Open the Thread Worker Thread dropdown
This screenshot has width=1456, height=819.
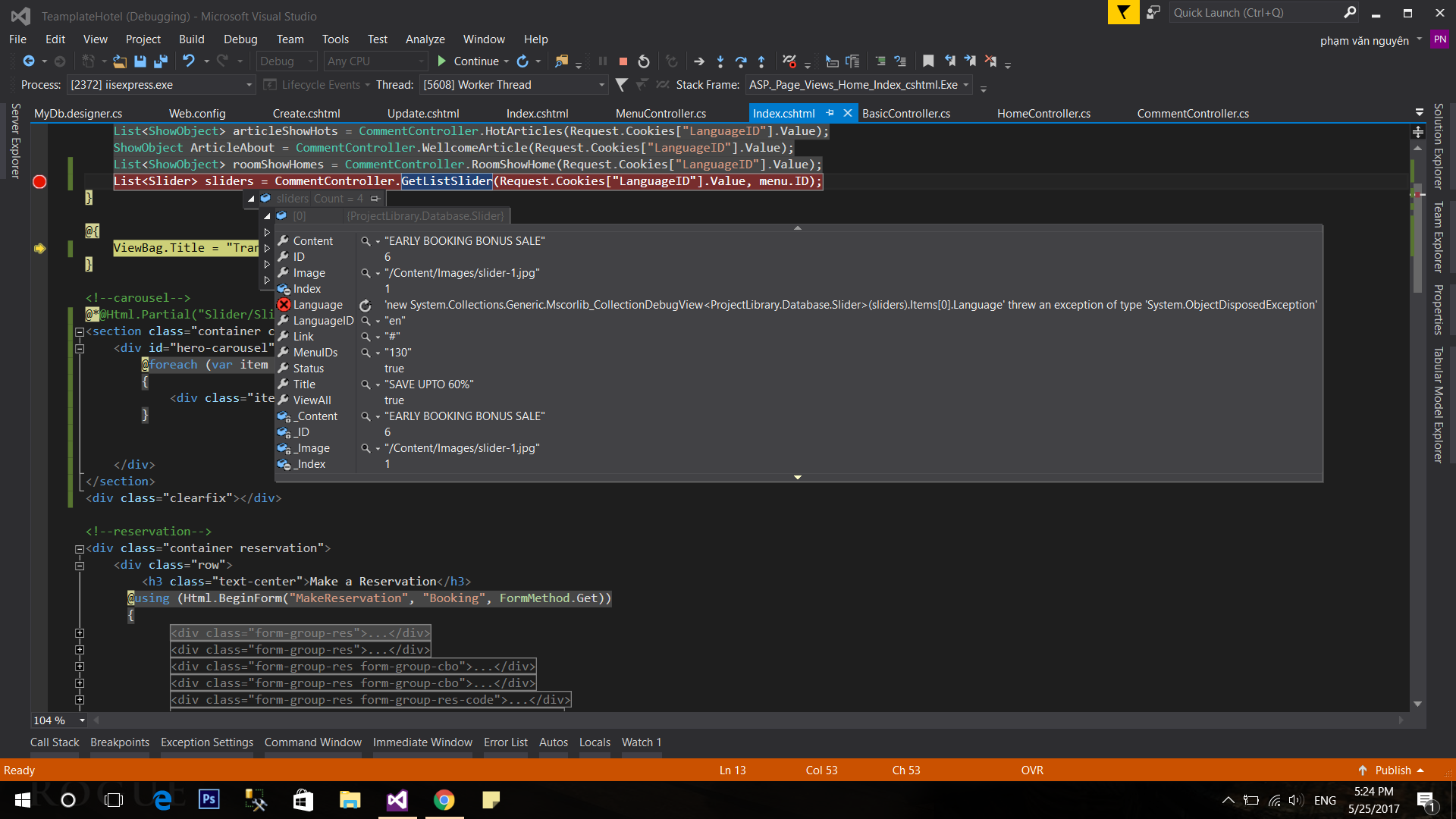(601, 85)
